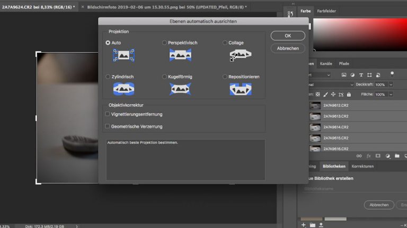Click the lock-all padlock icon in layers panel
Screen dimensions: 407x228
[x=348, y=94]
